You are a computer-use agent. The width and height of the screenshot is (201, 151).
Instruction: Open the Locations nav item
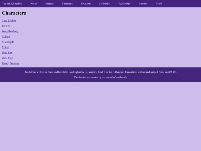tap(86, 4)
